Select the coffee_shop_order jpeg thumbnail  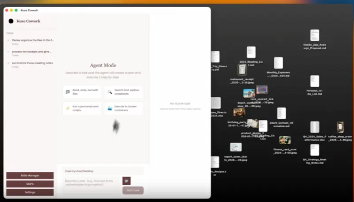[x=340, y=128]
